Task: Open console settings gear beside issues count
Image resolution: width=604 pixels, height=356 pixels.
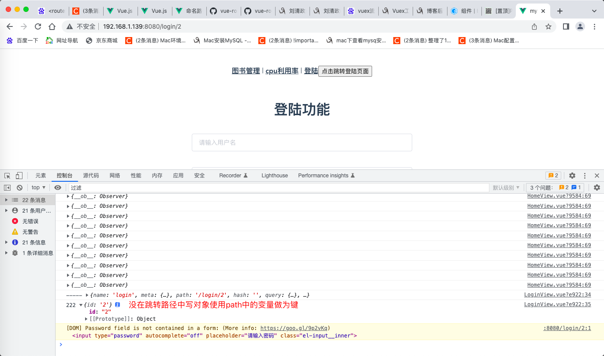Action: [x=597, y=187]
